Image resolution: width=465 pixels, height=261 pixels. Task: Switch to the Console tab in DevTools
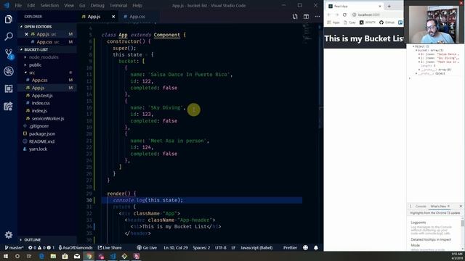tap(420, 206)
